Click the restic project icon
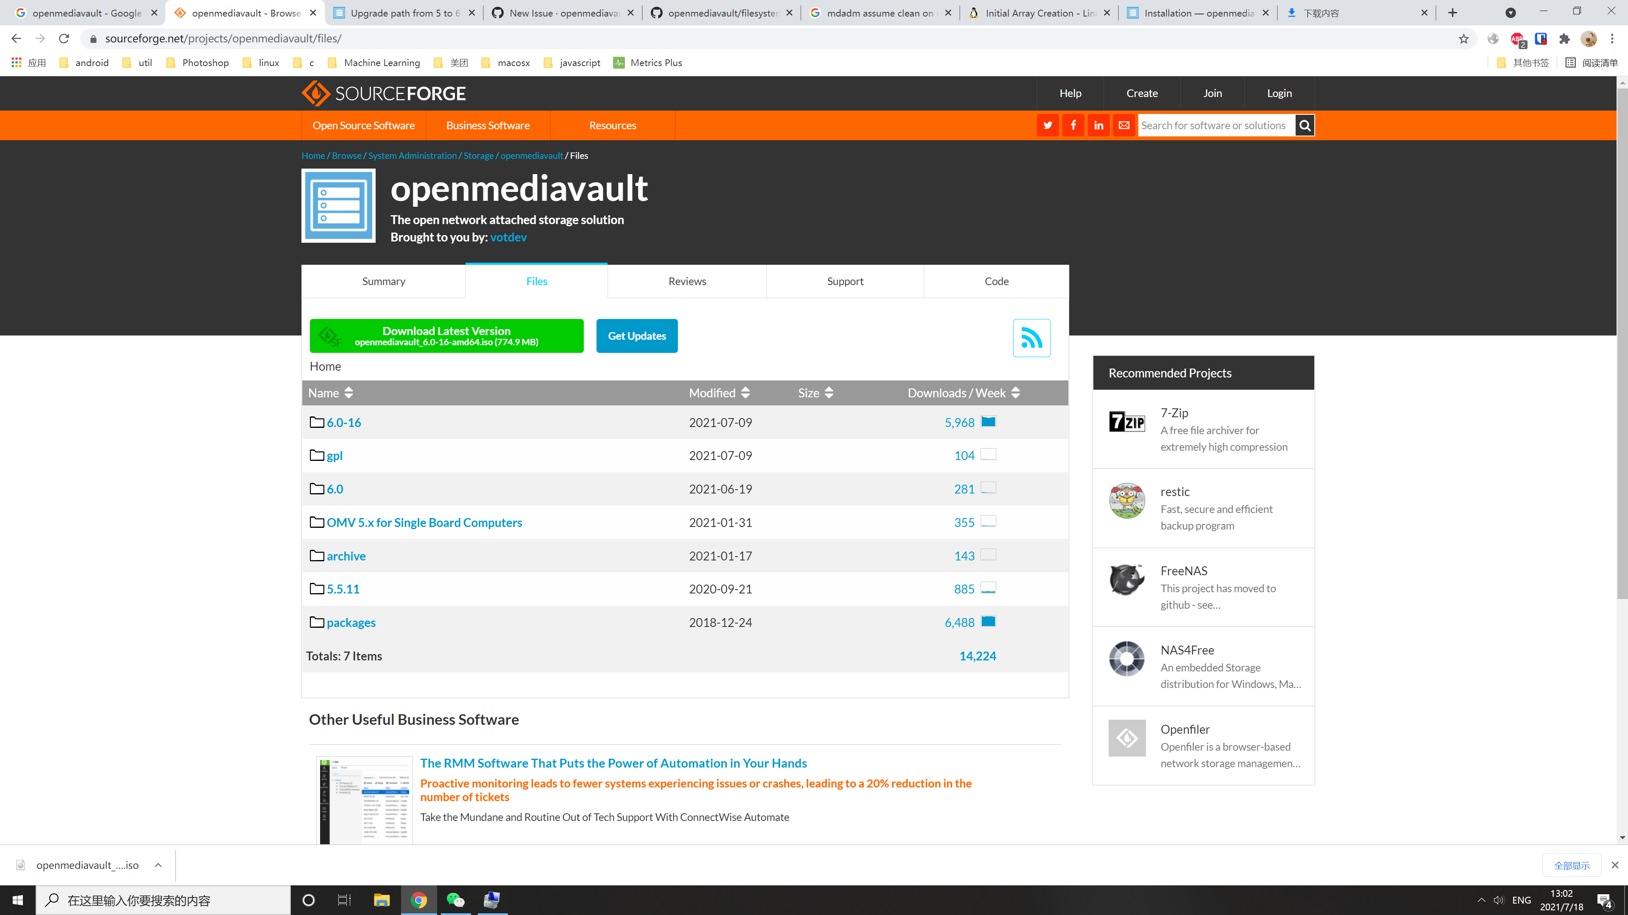 pos(1127,501)
